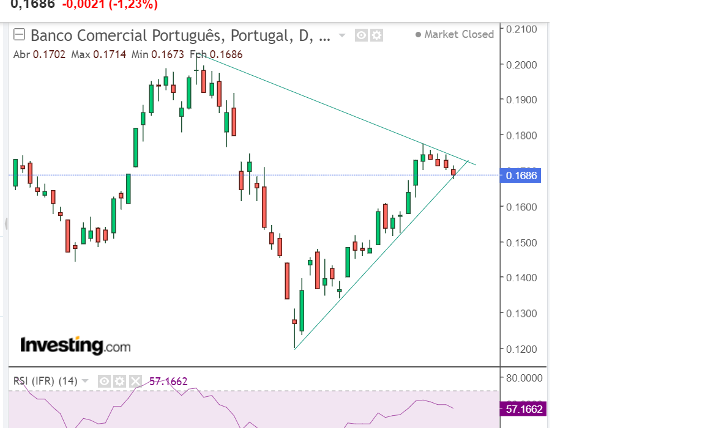This screenshot has height=428, width=705.
Task: Expand the RSI (IFR) indicator dropdown arrow
Action: tap(85, 382)
